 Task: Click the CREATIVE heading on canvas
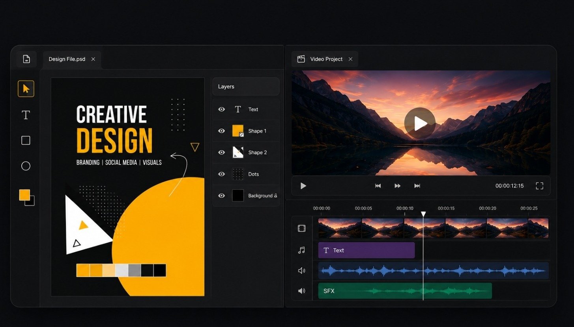(x=111, y=115)
